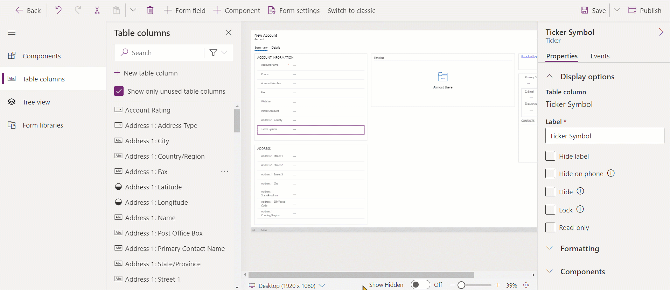Zoom out with the minus icon
This screenshot has height=290, width=670.
(452, 285)
